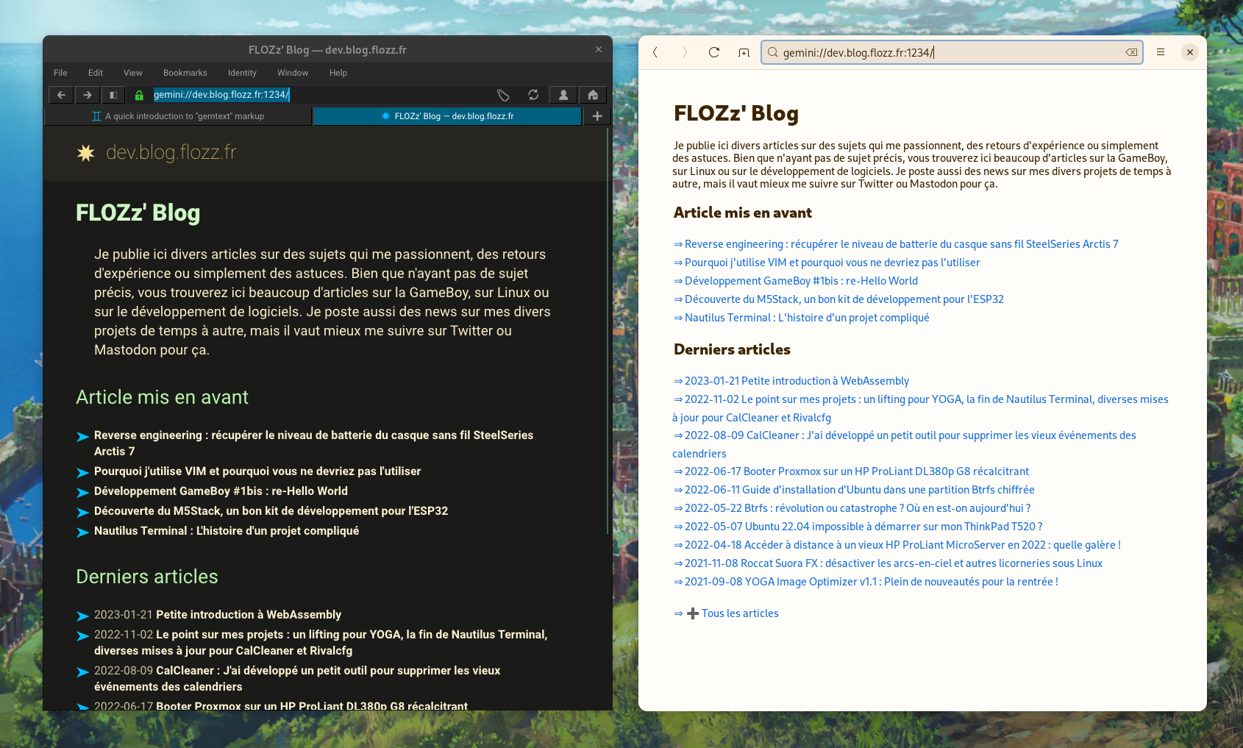
Task: Open Reverse engineering article in dark window
Action: (x=313, y=444)
